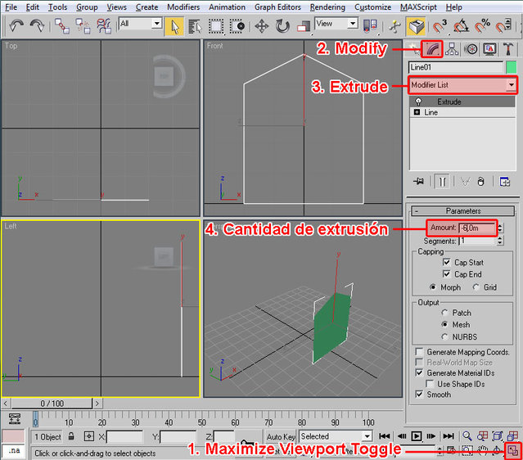Open the Utilities hammer panel tab
Screen dimensions: 523x460
507,49
